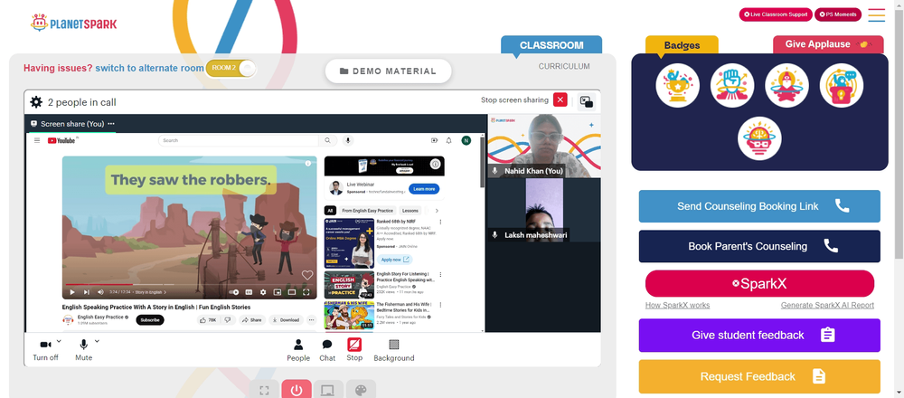Open video player settings gear
Image resolution: width=904 pixels, height=398 pixels.
[263, 292]
